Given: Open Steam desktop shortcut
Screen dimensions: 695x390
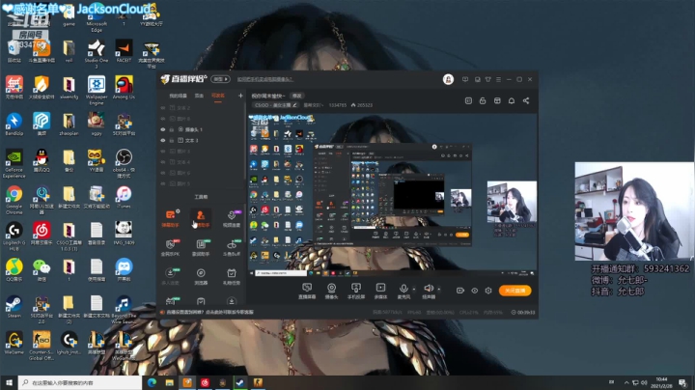Looking at the screenshot, I should [x=14, y=306].
